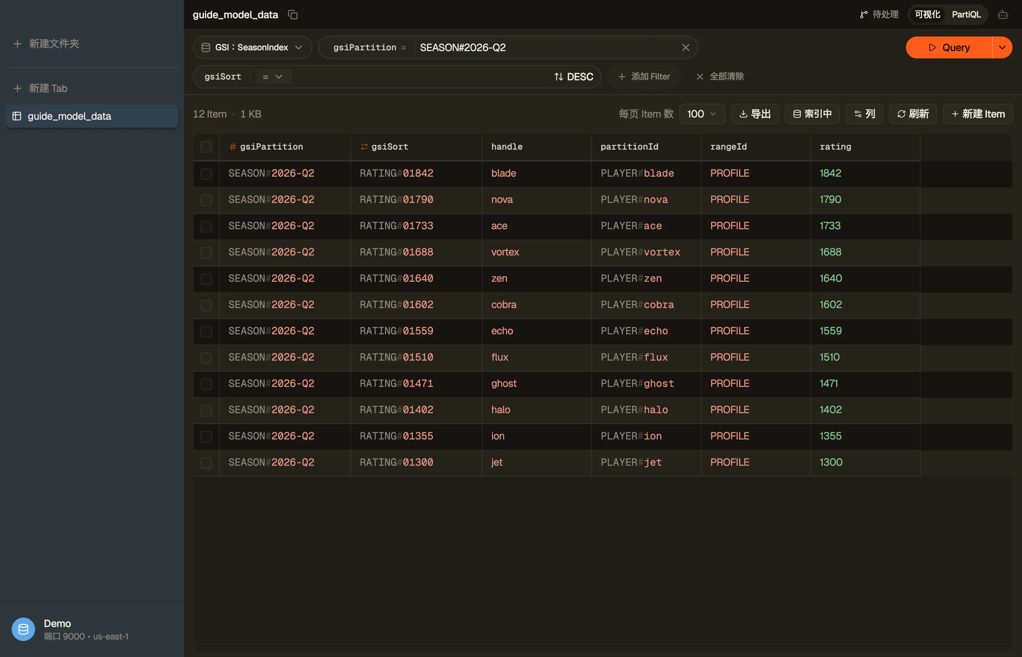The image size is (1022, 657).
Task: Click the 添加 Filter button
Action: 643,77
